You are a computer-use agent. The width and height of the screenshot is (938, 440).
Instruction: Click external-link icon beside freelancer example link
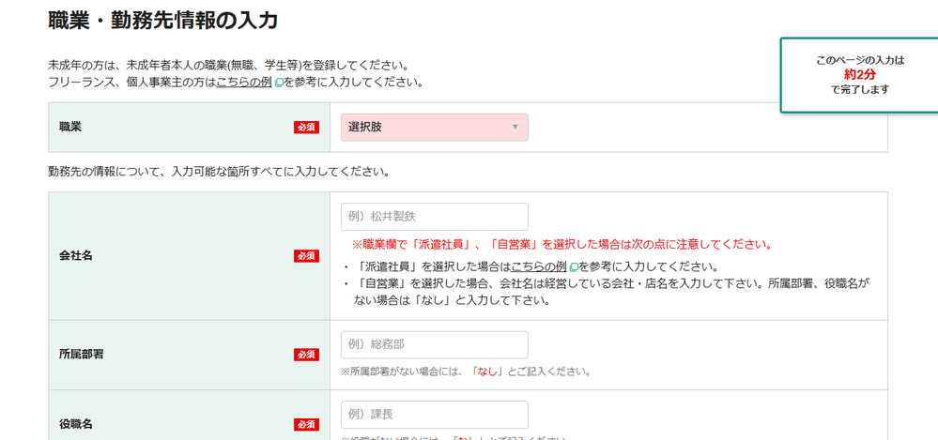click(279, 83)
